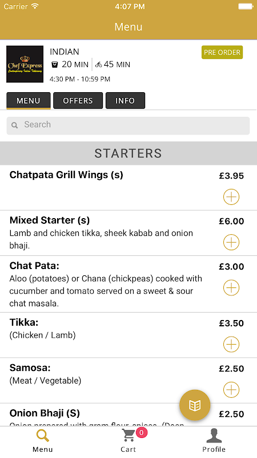This screenshot has height=458, width=257.
Task: Go to the Profile tab
Action: point(214,440)
